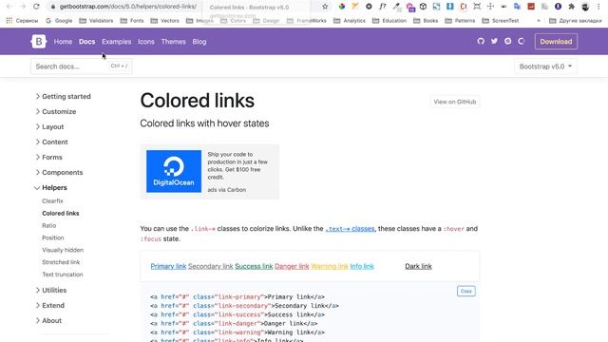This screenshot has width=608, height=342.
Task: Open the Visually hidden helper page
Action: pos(63,250)
